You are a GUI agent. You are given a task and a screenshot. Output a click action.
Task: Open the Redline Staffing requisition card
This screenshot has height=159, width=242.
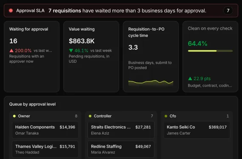121,149
